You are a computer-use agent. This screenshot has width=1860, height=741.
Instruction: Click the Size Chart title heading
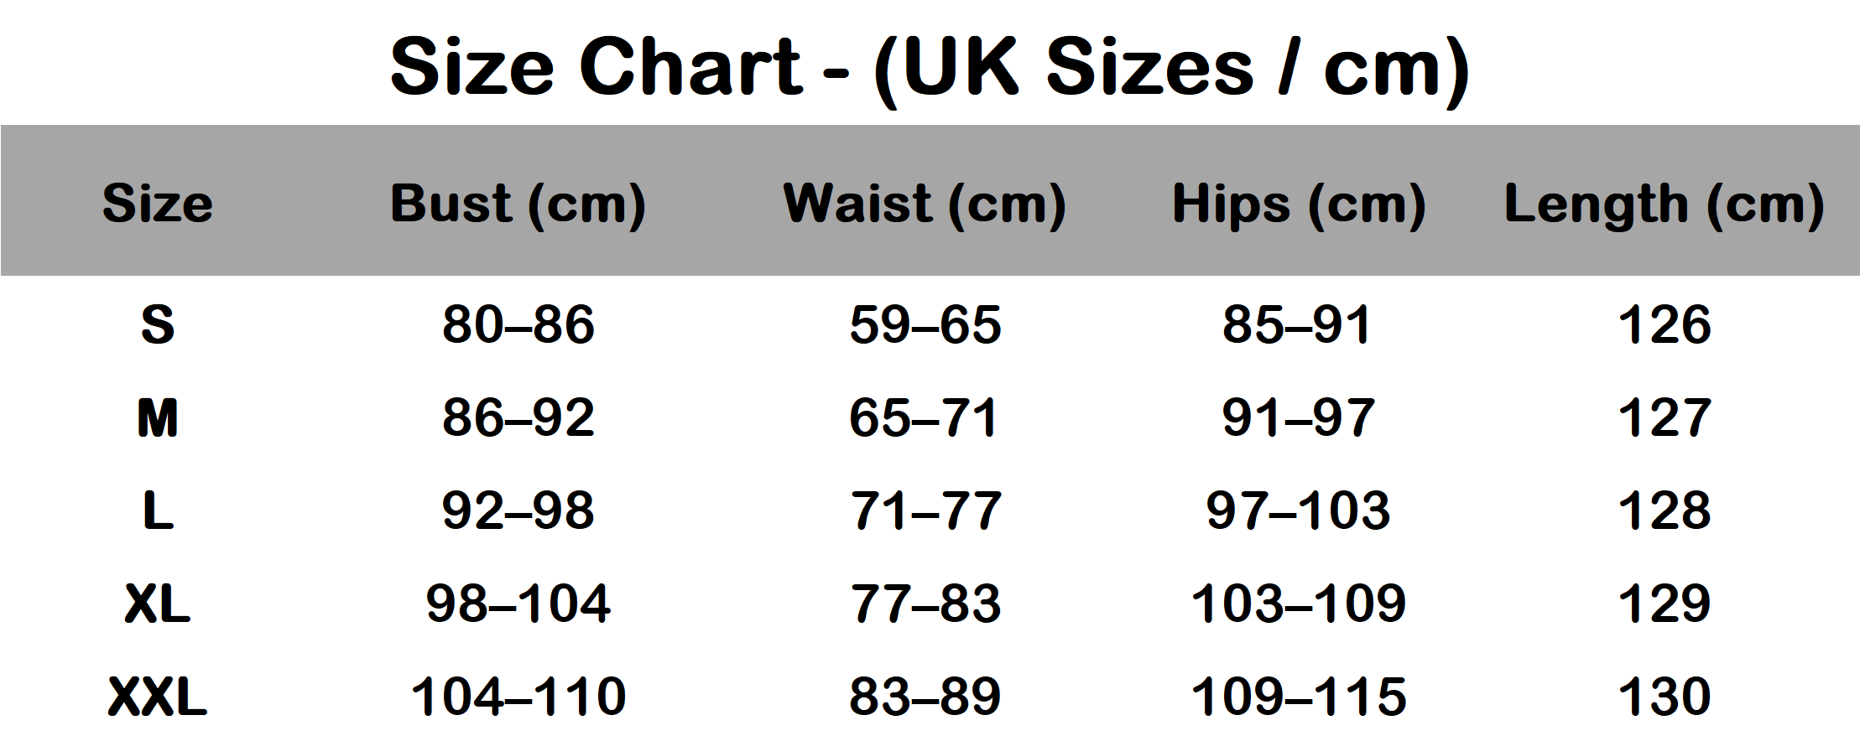tap(929, 67)
